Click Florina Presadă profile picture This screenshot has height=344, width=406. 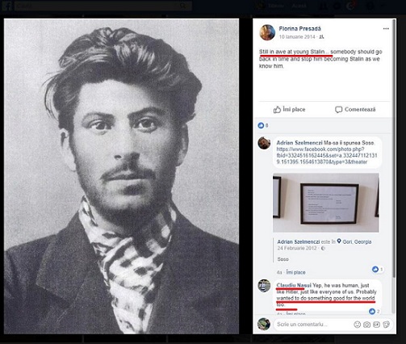267,32
